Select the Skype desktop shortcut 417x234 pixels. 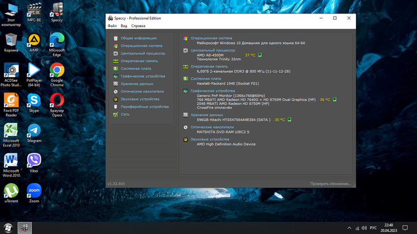[34, 103]
